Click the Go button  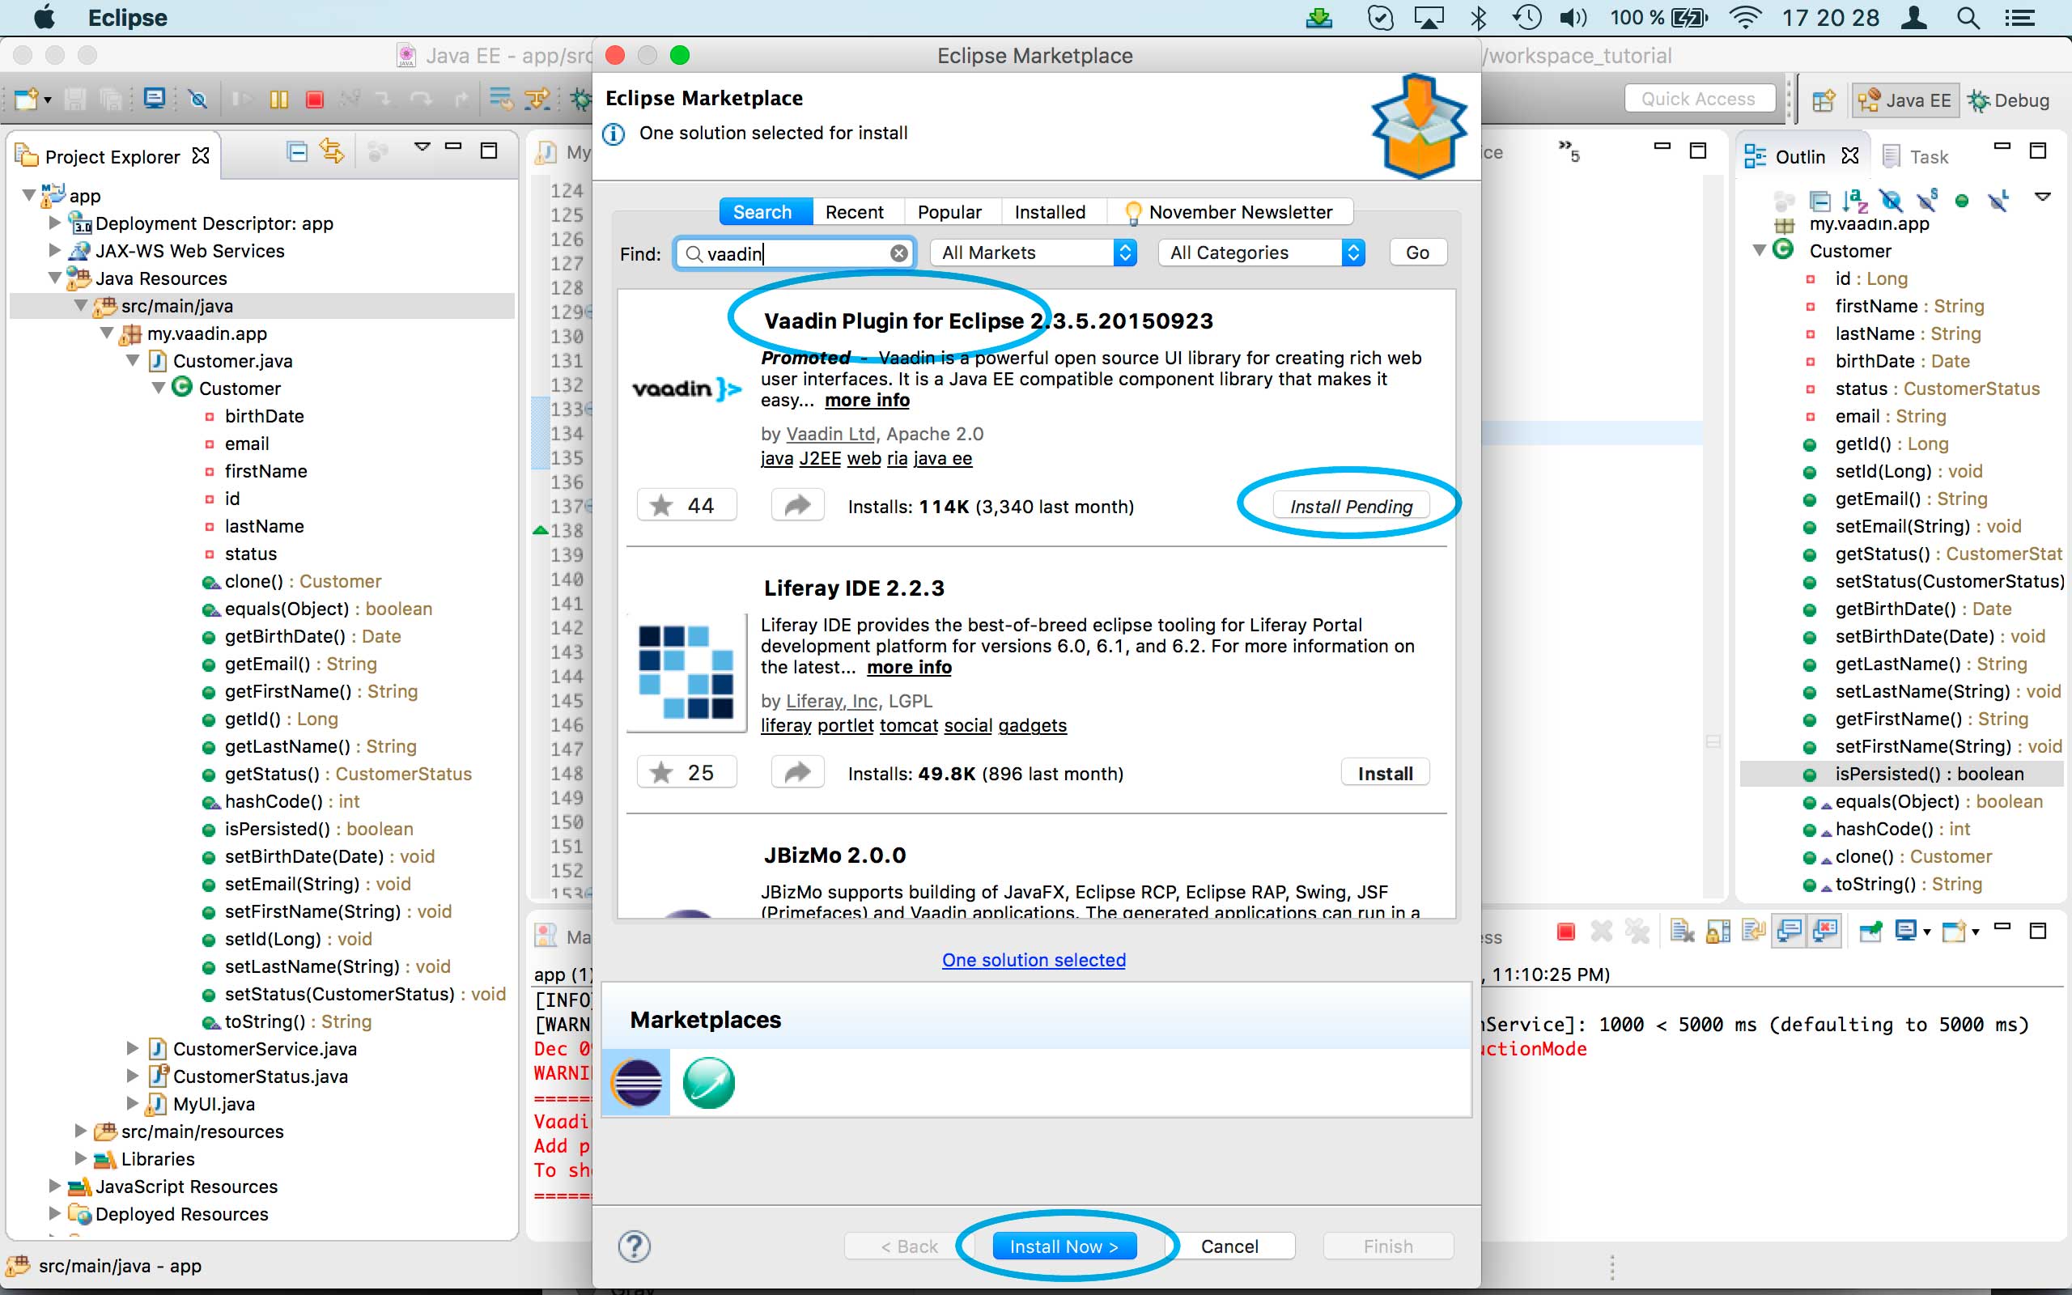[x=1417, y=253]
